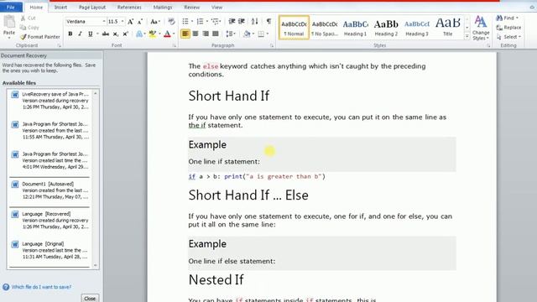Close the Document Recovery pane
The width and height of the screenshot is (537, 302).
90,299
